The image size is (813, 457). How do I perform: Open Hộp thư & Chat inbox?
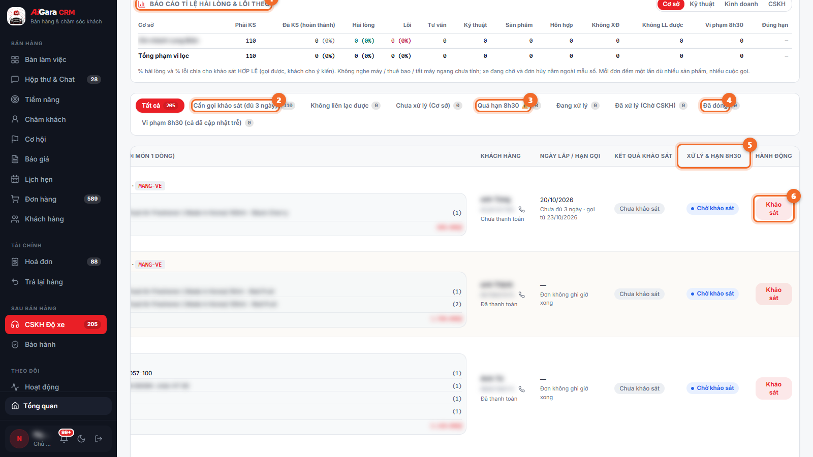pyautogui.click(x=56, y=79)
